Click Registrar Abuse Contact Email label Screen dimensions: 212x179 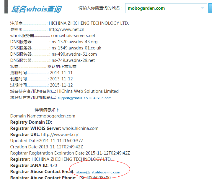(42, 172)
